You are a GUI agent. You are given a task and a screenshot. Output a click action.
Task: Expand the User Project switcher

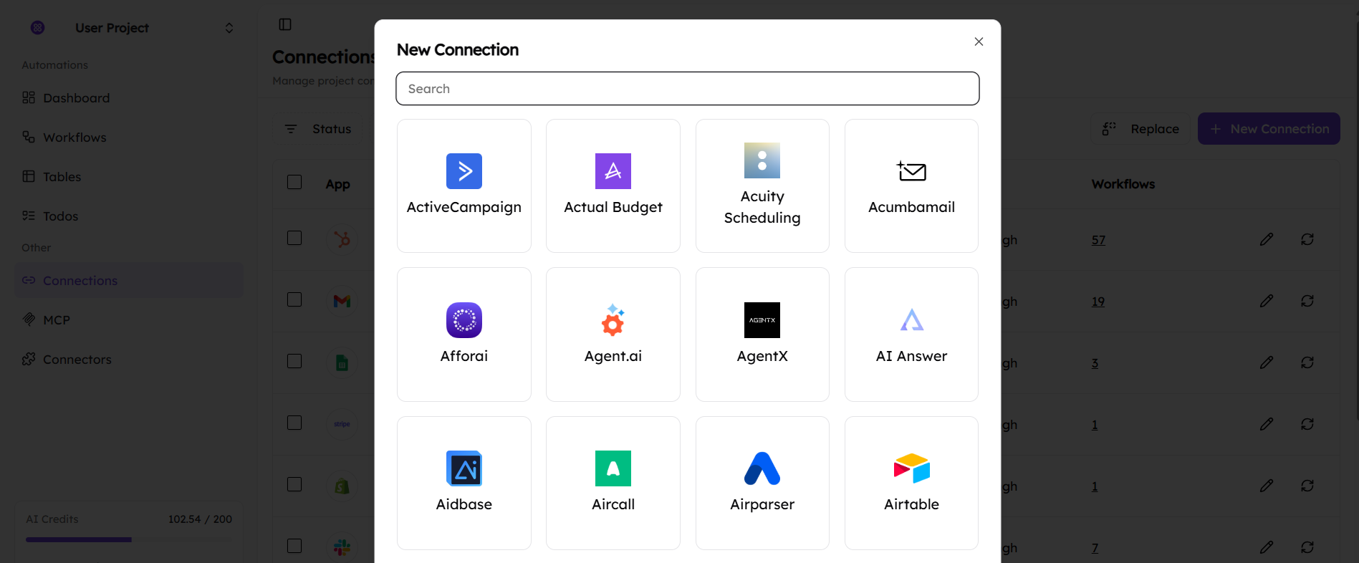point(229,28)
